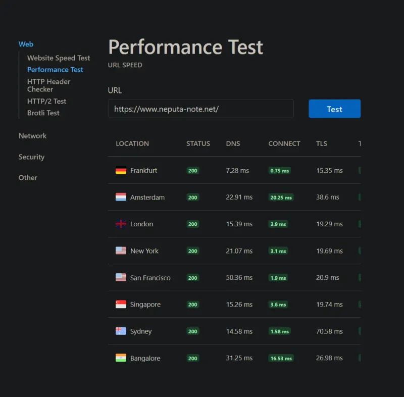Click the DNS column header
404x397 pixels.
tap(232, 143)
